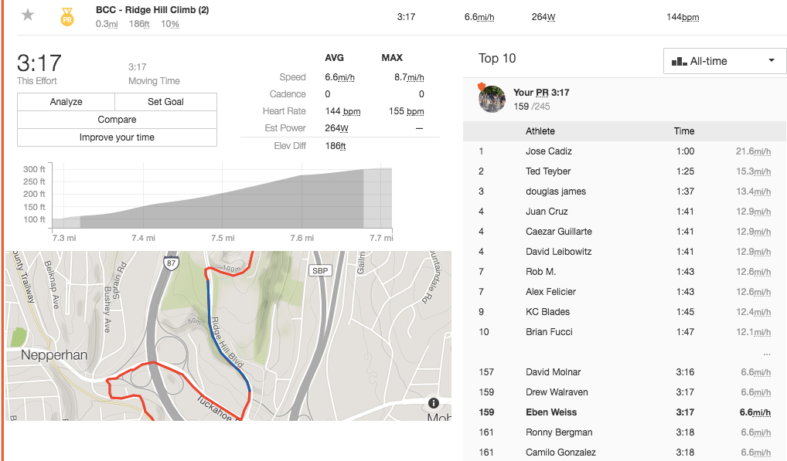The height and width of the screenshot is (461, 787).
Task: Click the SBP parkway marker on map
Action: 319,270
